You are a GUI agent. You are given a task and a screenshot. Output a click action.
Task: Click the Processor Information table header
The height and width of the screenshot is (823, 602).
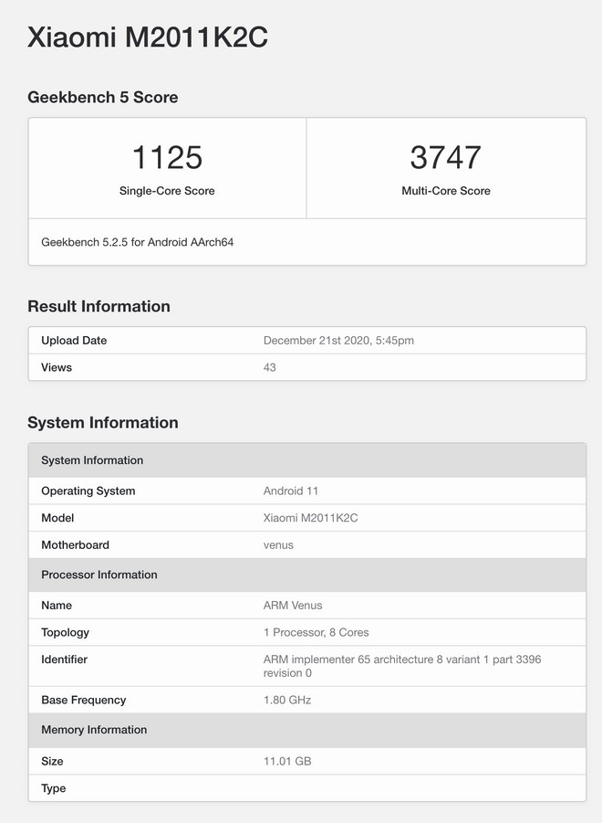tap(307, 575)
